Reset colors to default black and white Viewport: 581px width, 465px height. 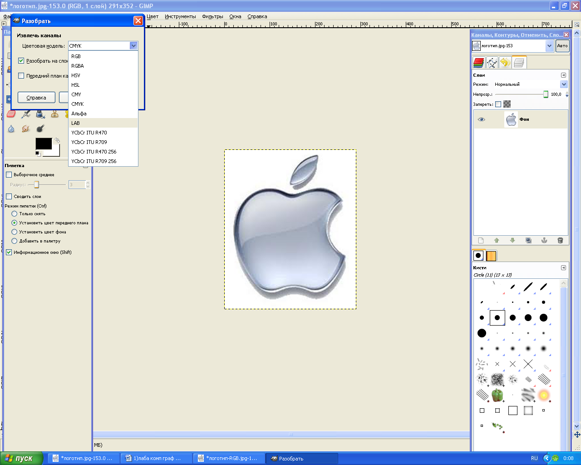[x=38, y=154]
